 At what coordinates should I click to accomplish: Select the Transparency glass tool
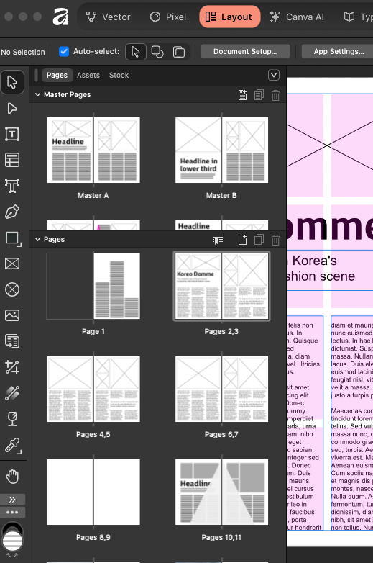point(12,419)
